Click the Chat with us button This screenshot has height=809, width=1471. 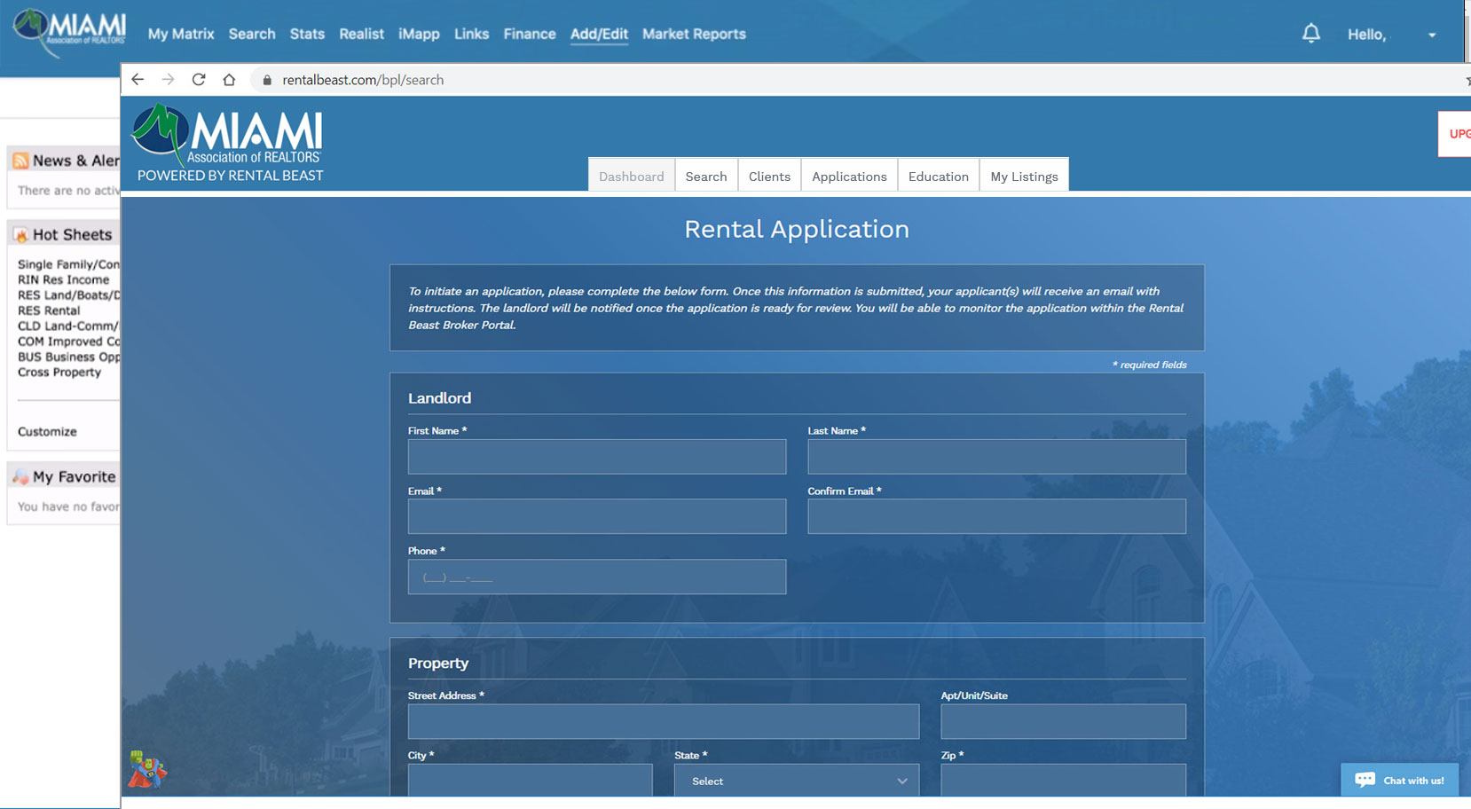click(1399, 780)
